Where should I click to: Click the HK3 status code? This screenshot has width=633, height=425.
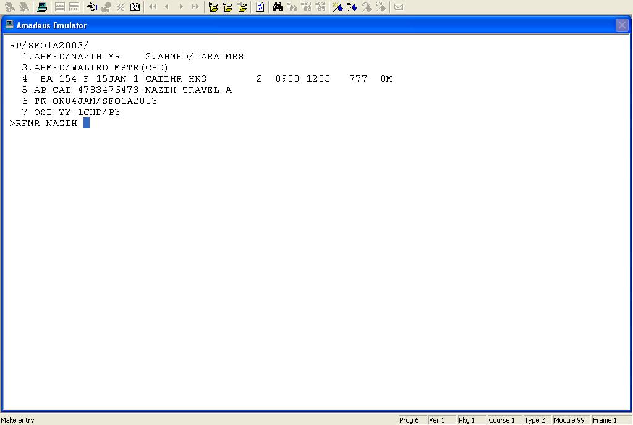tap(198, 78)
